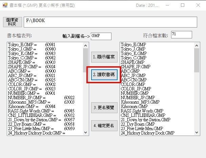Click down arrow of left list scrollbar

[85, 132]
